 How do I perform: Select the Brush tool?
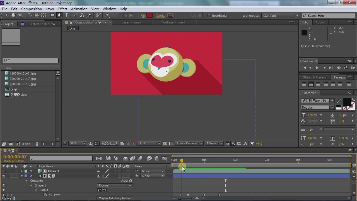click(75, 15)
